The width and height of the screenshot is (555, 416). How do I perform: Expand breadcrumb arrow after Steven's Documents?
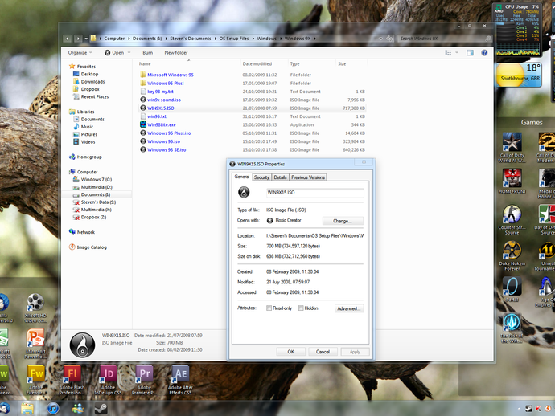click(x=216, y=39)
